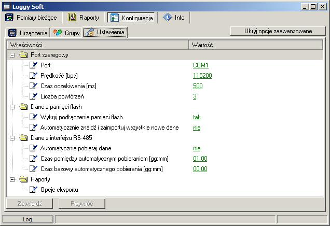
Task: Change the retry count value 3
Action: [x=195, y=96]
